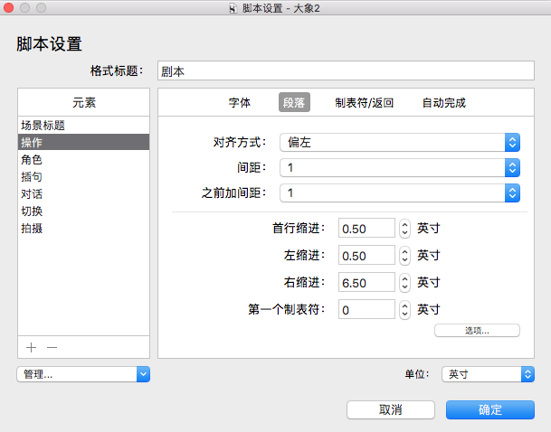The image size is (551, 432).
Task: Close the 脚本设置 window
Action: pyautogui.click(x=8, y=8)
